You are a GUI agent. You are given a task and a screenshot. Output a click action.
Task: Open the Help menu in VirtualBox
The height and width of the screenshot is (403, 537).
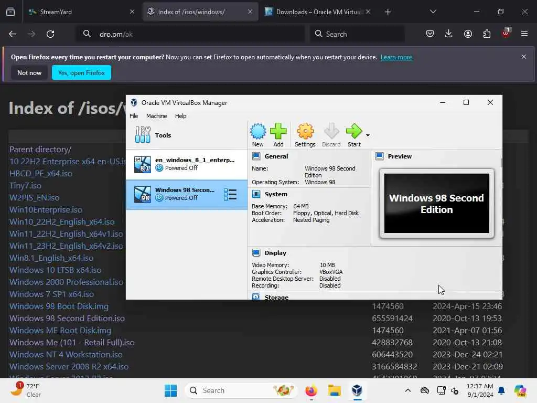180,116
